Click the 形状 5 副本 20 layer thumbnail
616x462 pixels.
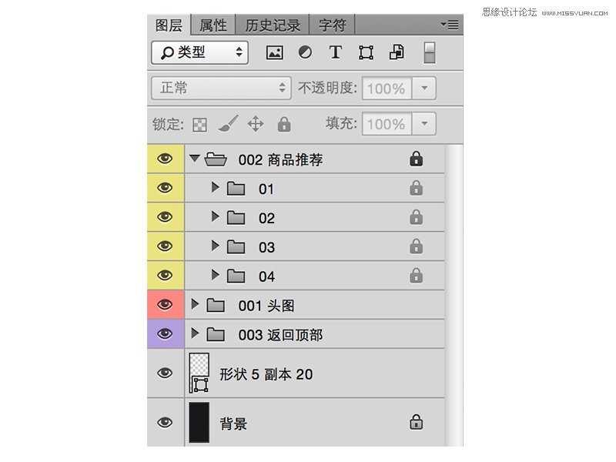[199, 373]
